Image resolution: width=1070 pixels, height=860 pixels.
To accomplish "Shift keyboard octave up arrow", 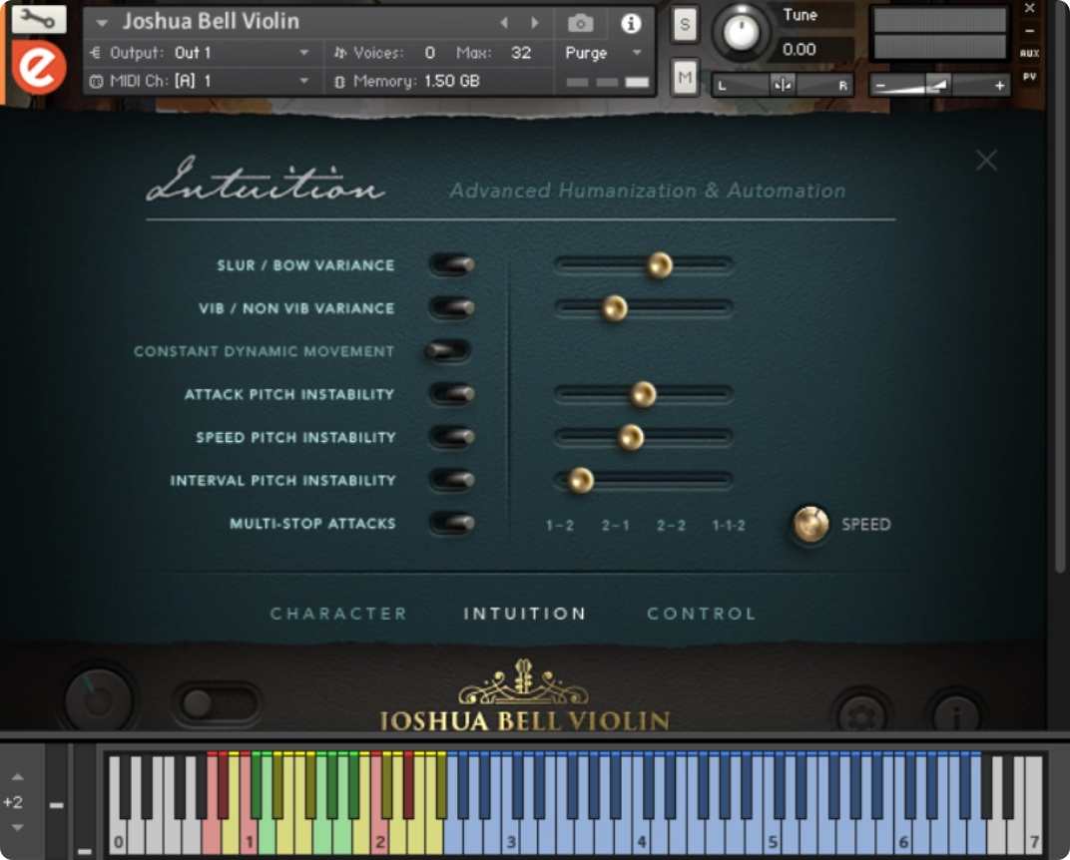I will pyautogui.click(x=18, y=777).
